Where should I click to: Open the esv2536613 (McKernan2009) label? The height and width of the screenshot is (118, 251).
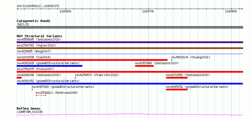pyautogui.click(x=57, y=93)
